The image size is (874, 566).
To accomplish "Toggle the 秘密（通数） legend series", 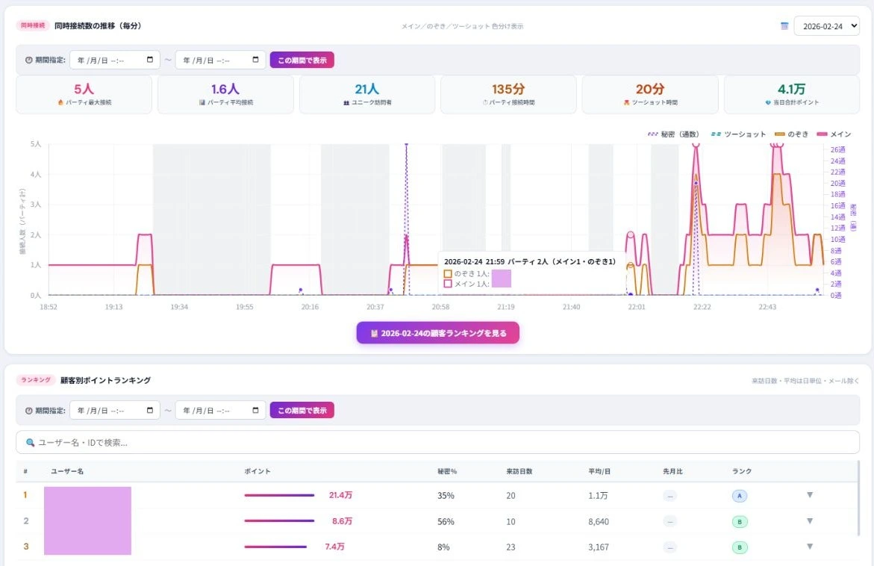I will click(x=673, y=134).
